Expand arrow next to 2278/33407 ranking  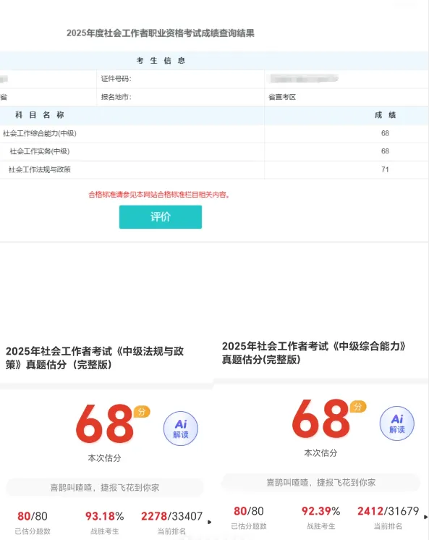tap(210, 523)
